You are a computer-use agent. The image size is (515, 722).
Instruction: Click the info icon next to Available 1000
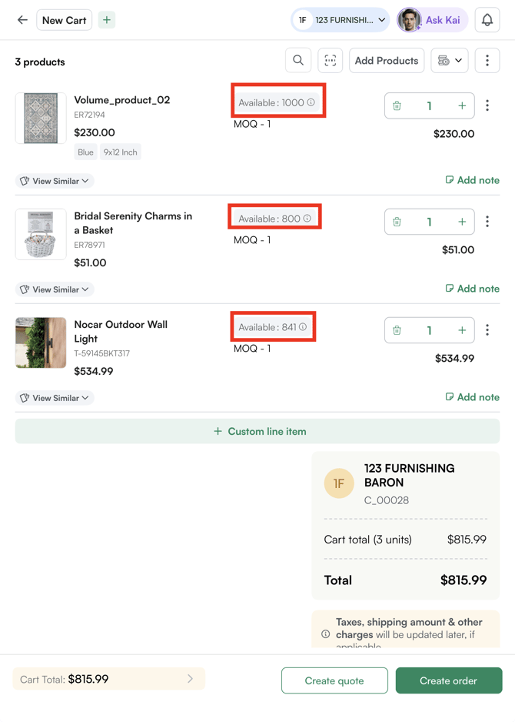[311, 100]
